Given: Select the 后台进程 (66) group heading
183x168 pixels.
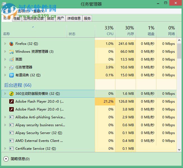Looking at the screenshot, I should pos(18,85).
